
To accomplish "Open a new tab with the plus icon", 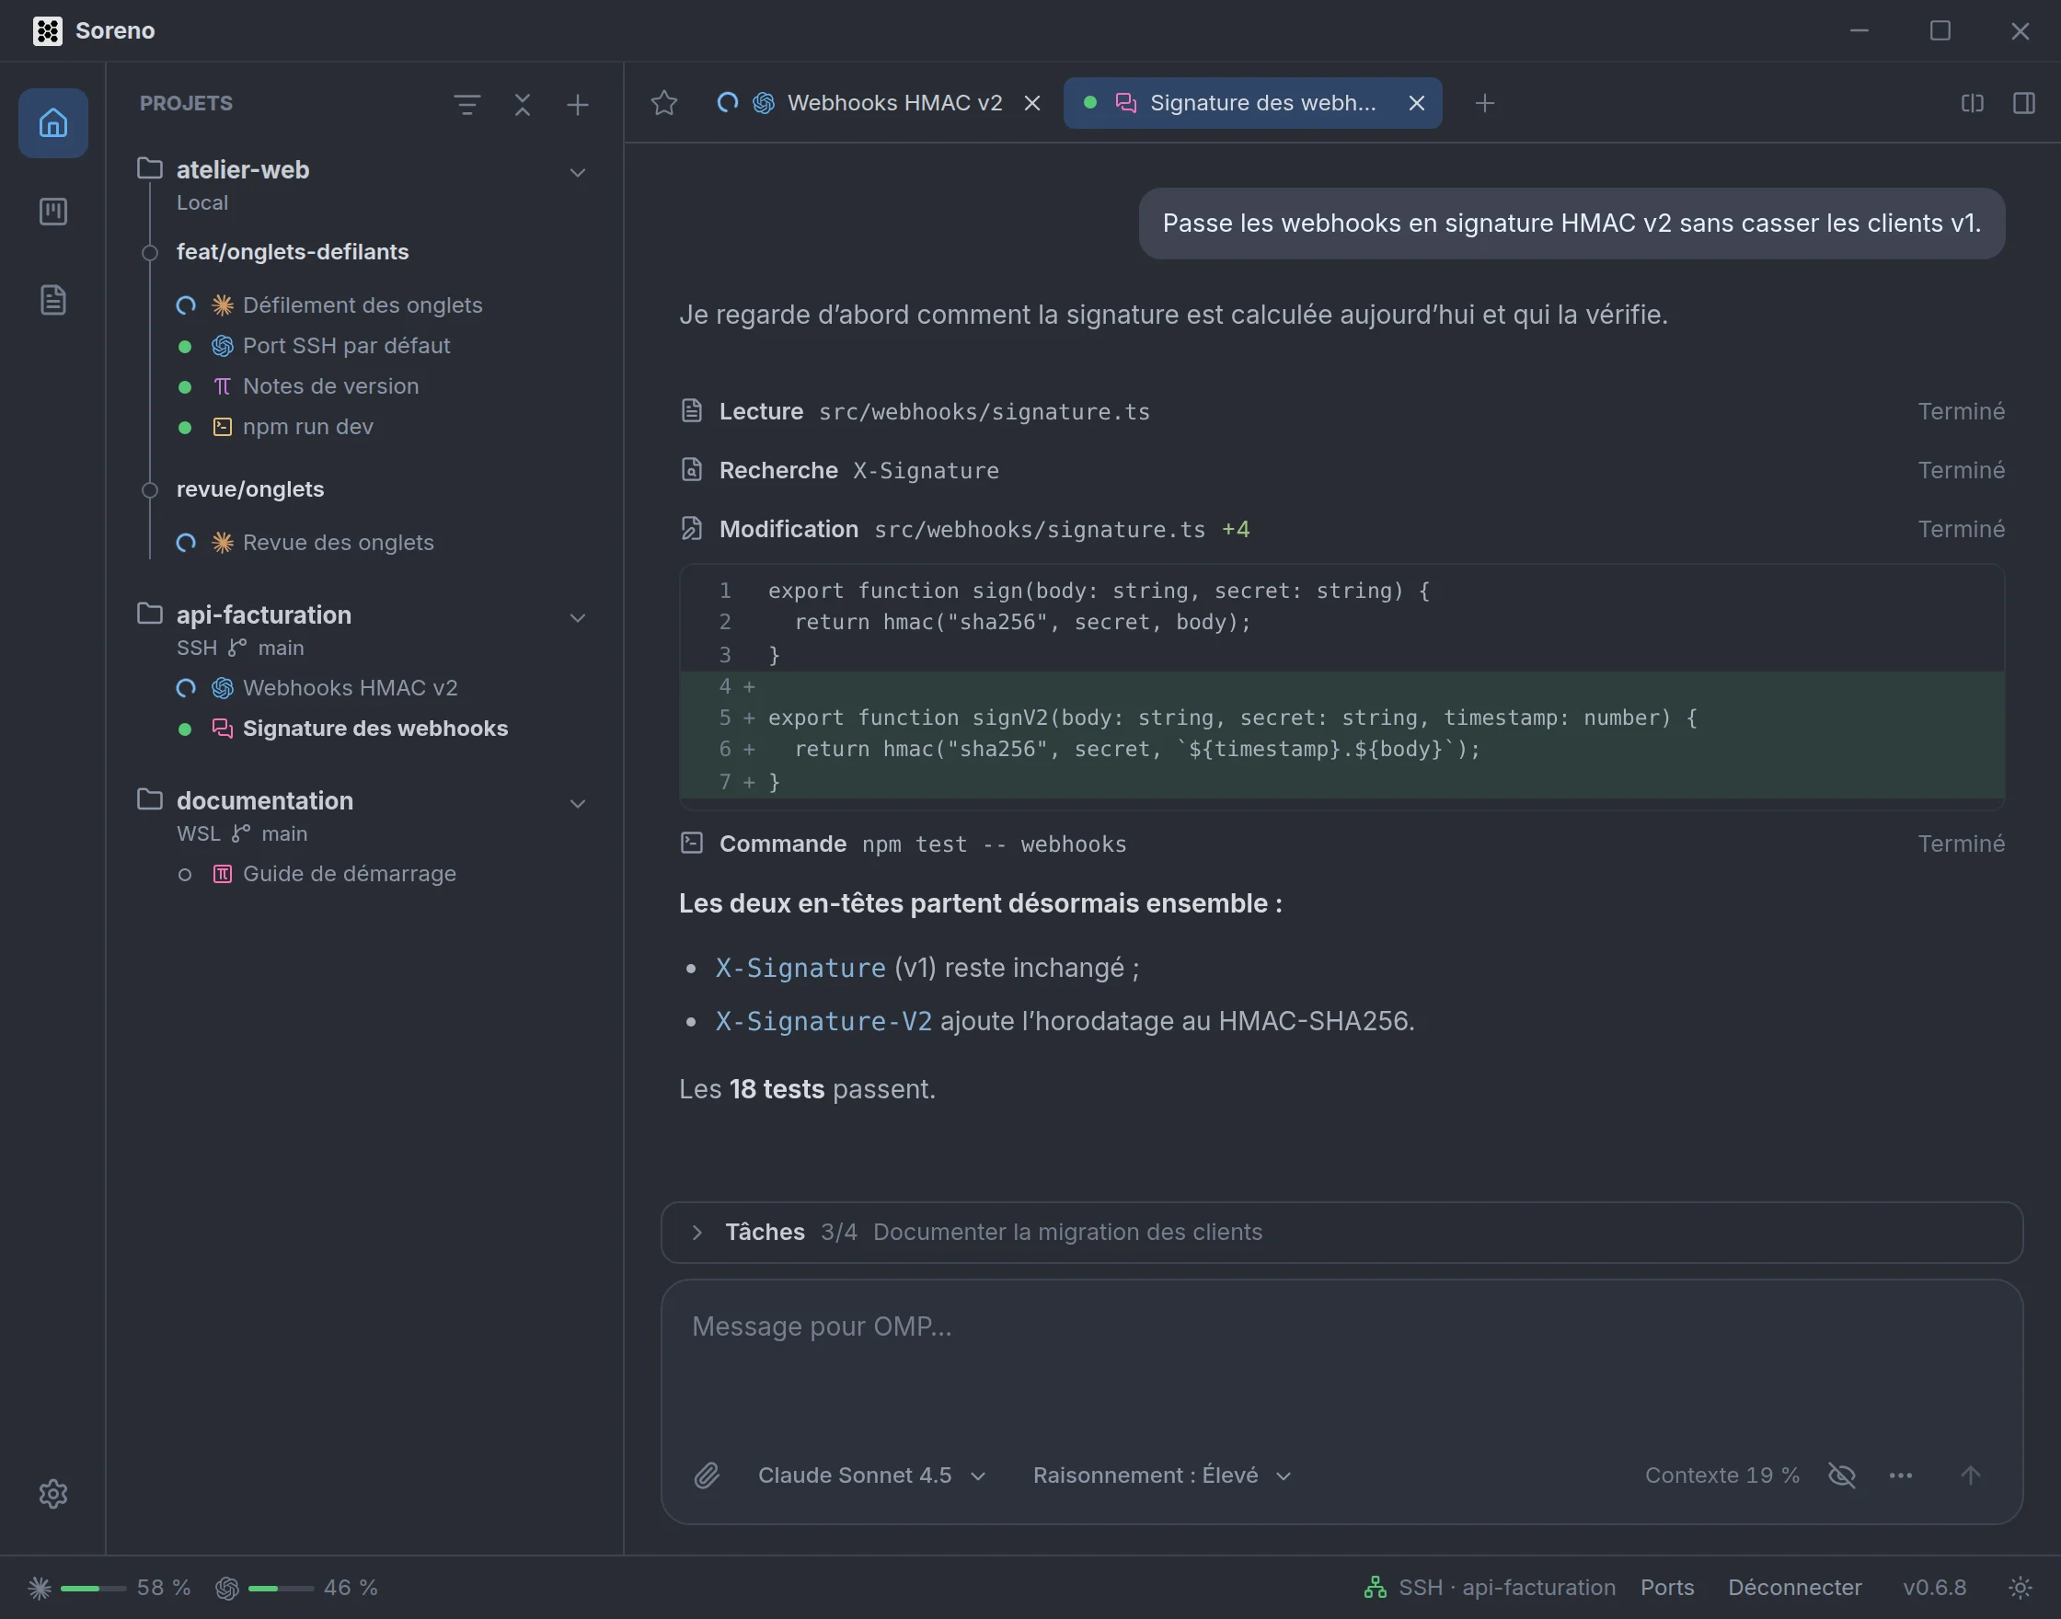I will click(1486, 102).
